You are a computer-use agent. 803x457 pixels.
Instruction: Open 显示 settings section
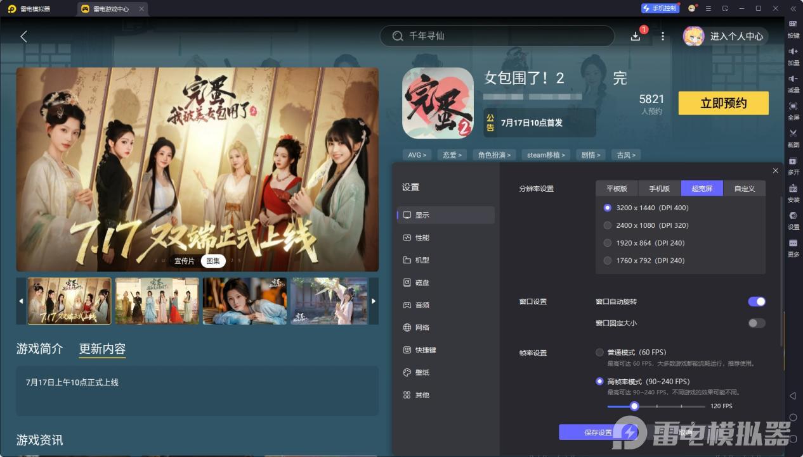coord(446,215)
